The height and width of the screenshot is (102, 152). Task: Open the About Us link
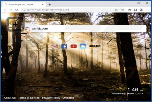coord(9,98)
